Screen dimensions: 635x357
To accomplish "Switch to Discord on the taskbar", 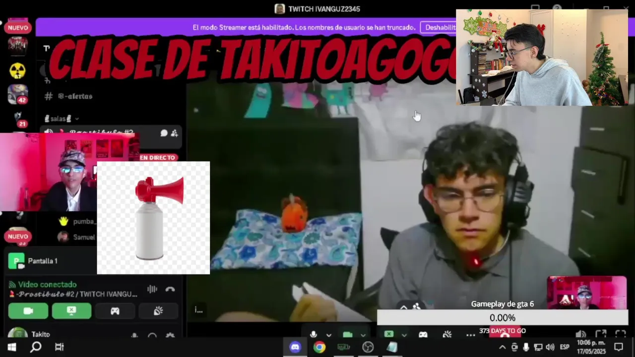I will coord(295,347).
